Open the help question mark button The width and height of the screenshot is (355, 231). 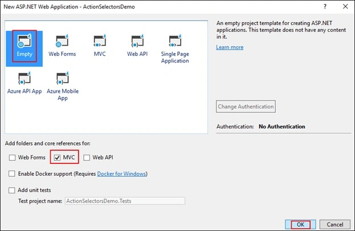point(325,6)
